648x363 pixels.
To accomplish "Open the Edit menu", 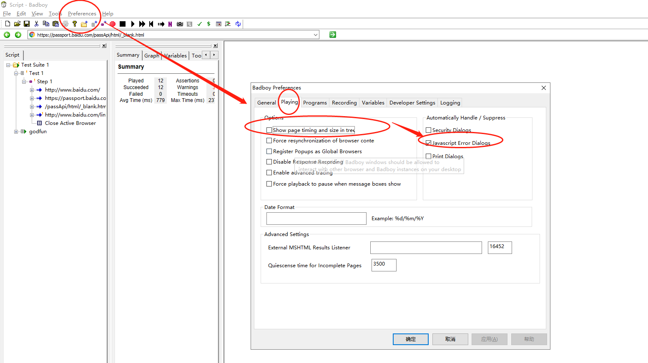I will (x=21, y=14).
